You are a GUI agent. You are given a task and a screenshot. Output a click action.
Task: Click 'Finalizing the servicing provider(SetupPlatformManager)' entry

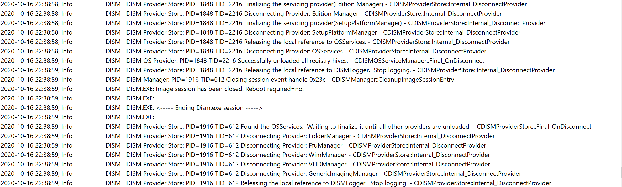click(323, 23)
